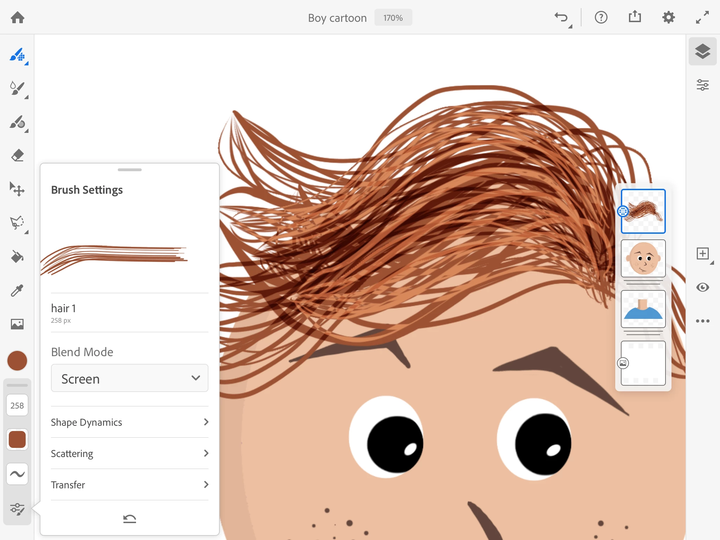Select the eyedropper tool
The width and height of the screenshot is (720, 540).
pos(17,290)
